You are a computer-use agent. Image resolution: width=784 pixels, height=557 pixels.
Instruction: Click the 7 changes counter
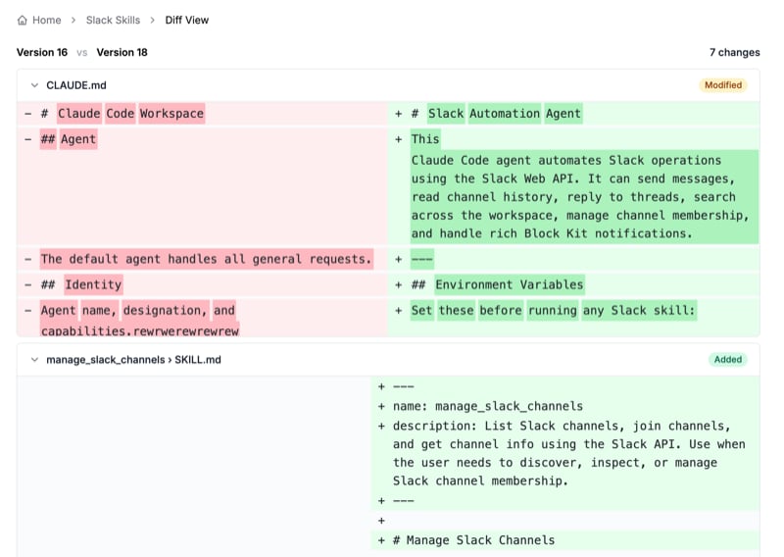pyautogui.click(x=734, y=52)
